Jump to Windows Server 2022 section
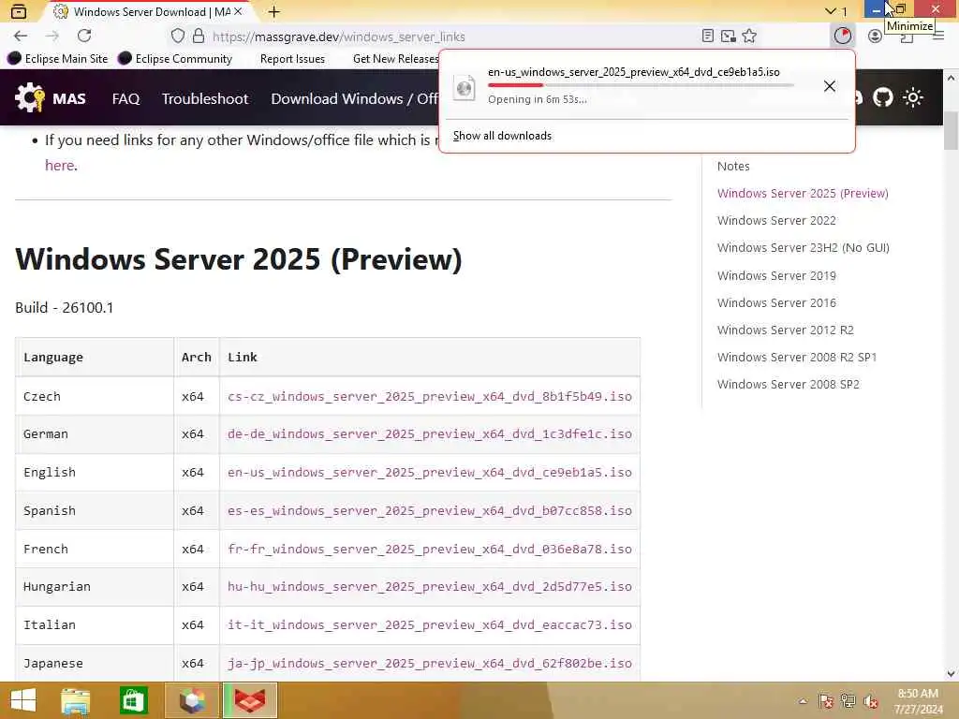The width and height of the screenshot is (959, 719). click(776, 221)
